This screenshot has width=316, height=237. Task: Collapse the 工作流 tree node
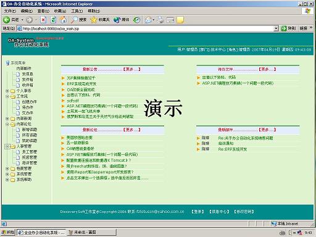7,96
